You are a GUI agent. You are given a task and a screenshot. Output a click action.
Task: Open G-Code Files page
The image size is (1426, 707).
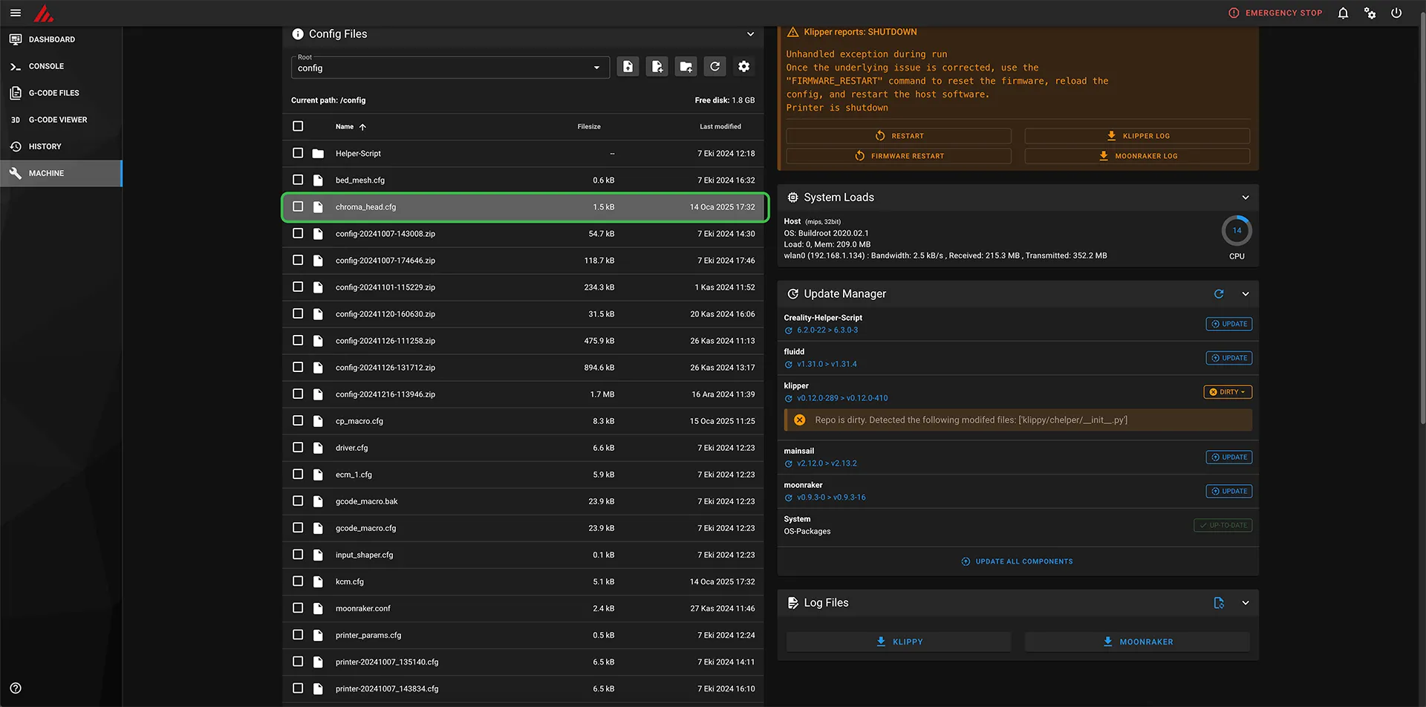click(x=61, y=93)
